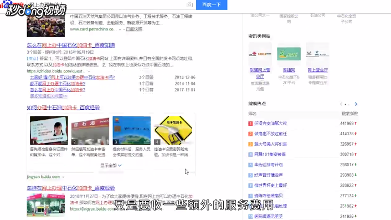This screenshot has width=391, height=220.
Task: Expand dropdown arrow after zhidao.baidu.com URL
Action: (89, 71)
